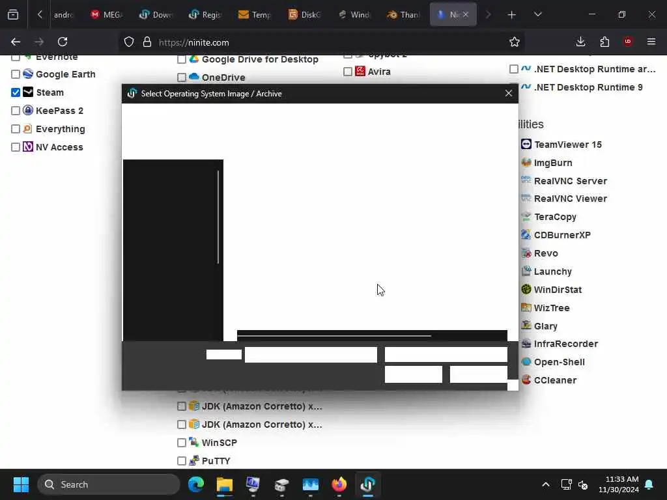The height and width of the screenshot is (500, 667).
Task: Check the KeePass 2 checkbox
Action: click(x=16, y=111)
